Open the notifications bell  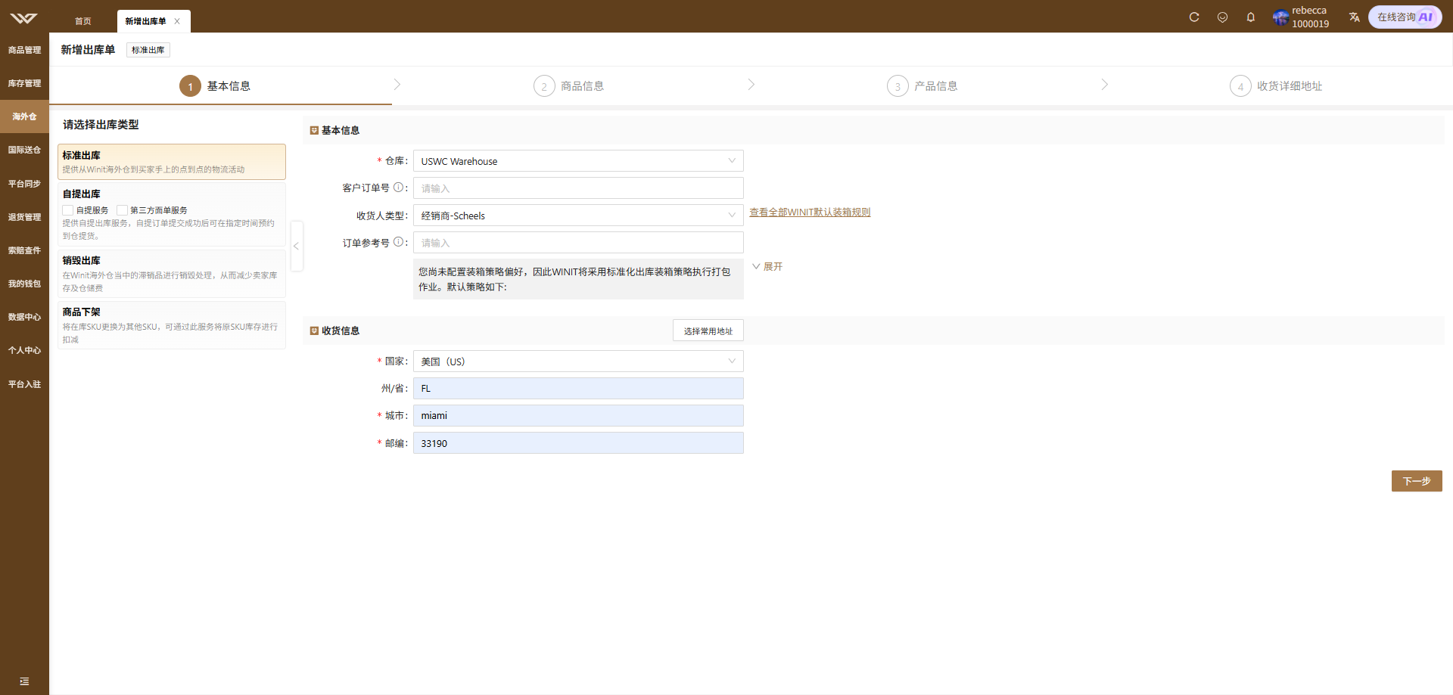[x=1251, y=17]
